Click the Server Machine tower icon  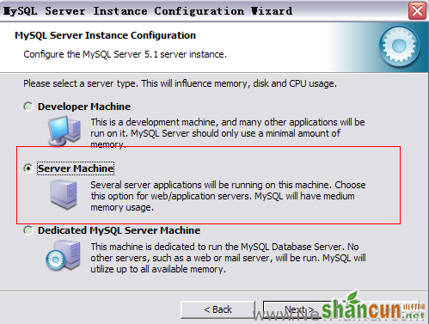pos(64,194)
